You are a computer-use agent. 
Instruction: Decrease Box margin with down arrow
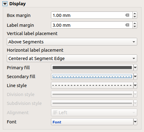point(135,17)
